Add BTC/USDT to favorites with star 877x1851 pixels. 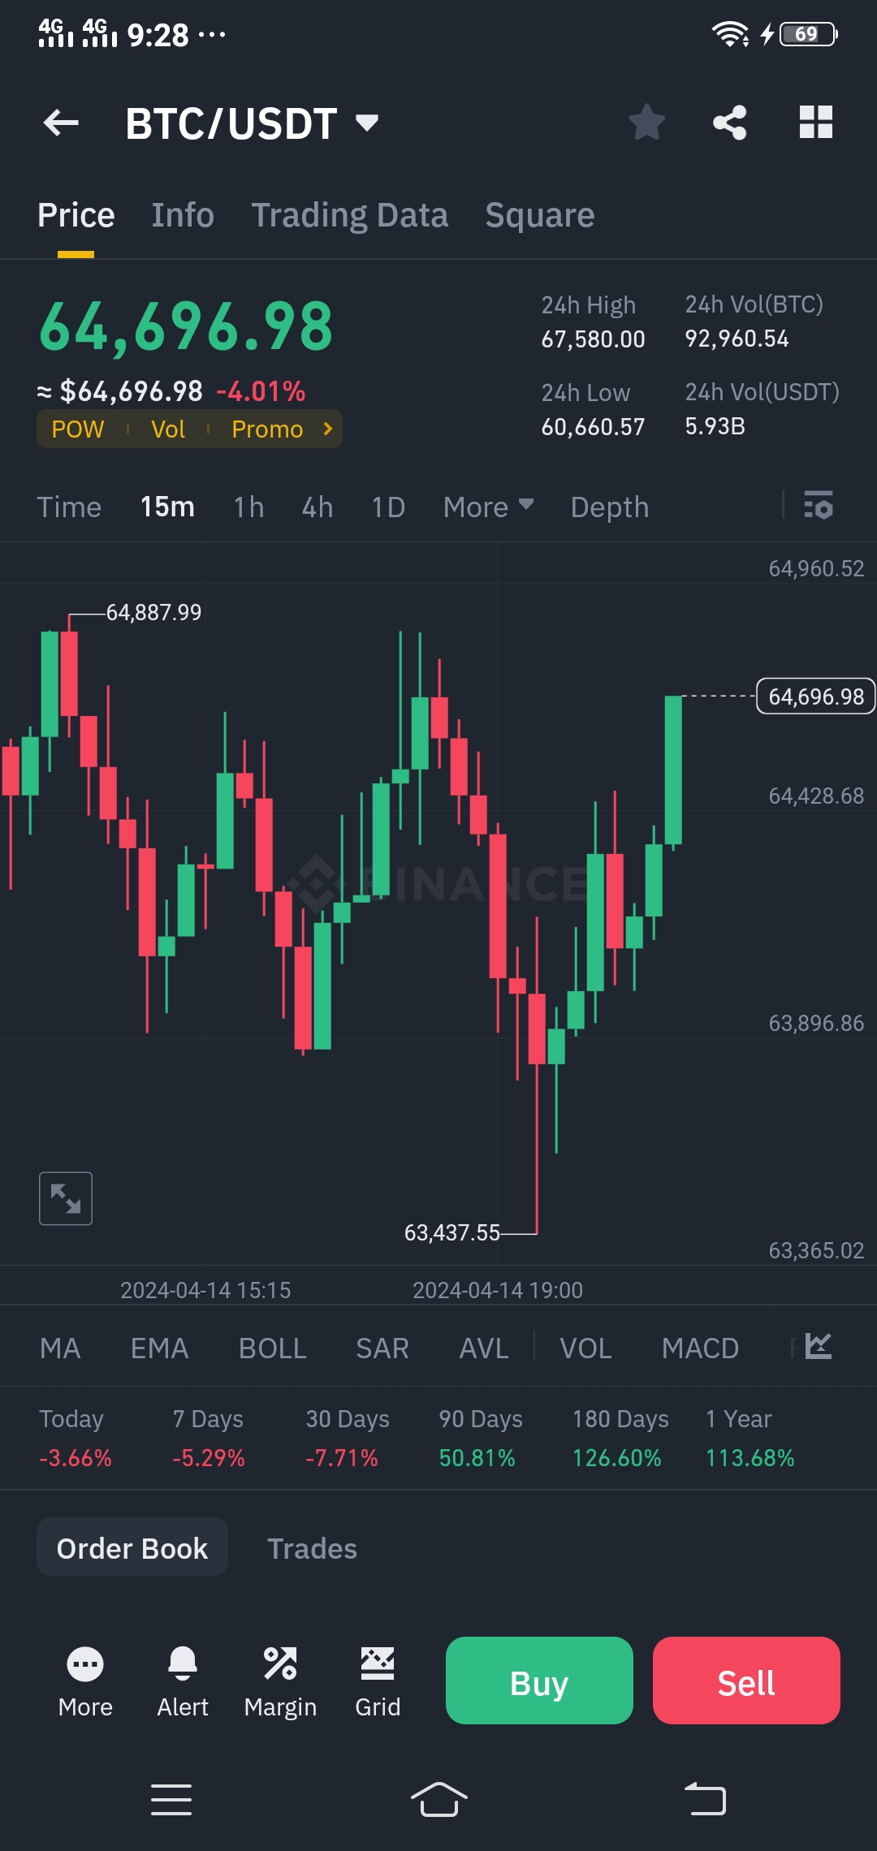click(x=647, y=123)
